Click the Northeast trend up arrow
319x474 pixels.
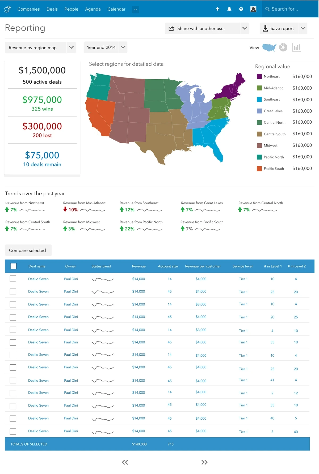click(7, 209)
